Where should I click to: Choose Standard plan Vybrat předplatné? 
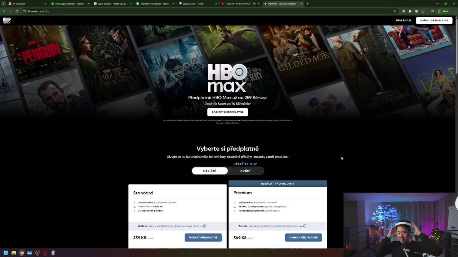pyautogui.click(x=203, y=237)
